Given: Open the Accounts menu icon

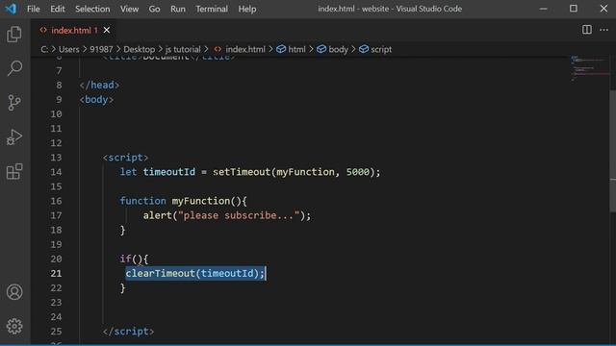Looking at the screenshot, I should point(14,292).
